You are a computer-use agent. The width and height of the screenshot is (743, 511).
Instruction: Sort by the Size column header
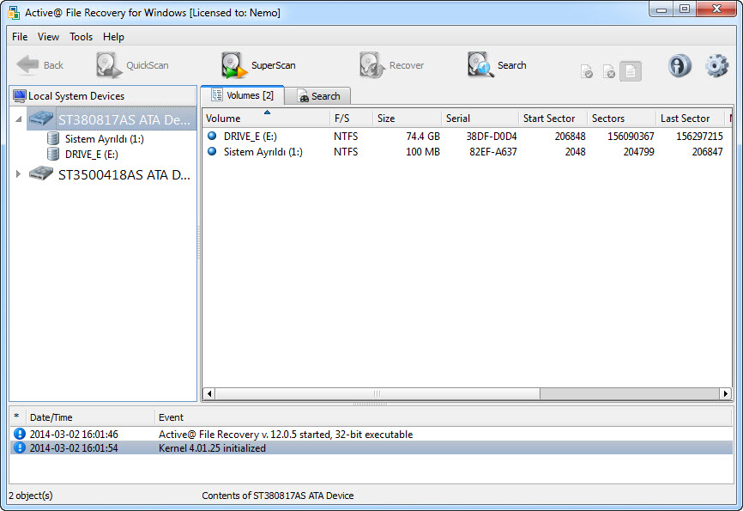point(407,119)
